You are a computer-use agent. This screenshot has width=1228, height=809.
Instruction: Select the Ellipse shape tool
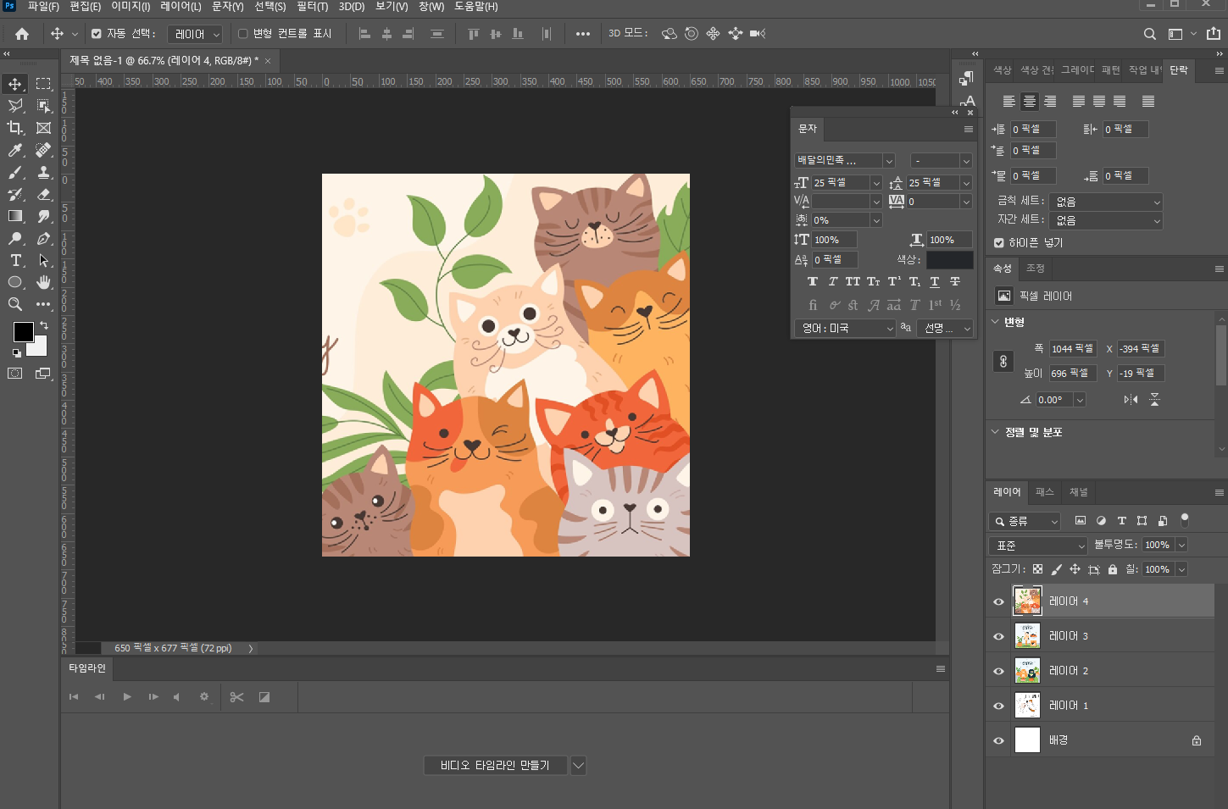coord(15,282)
